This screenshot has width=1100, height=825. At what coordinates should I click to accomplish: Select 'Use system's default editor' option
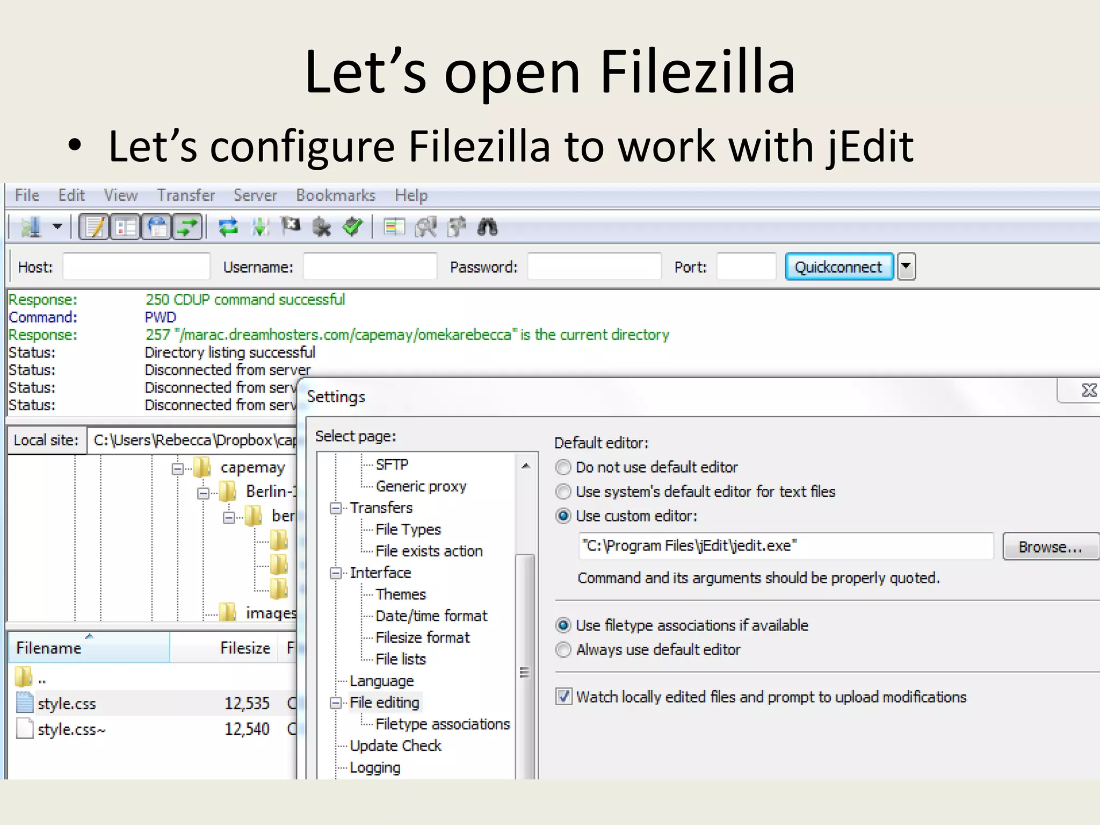563,491
